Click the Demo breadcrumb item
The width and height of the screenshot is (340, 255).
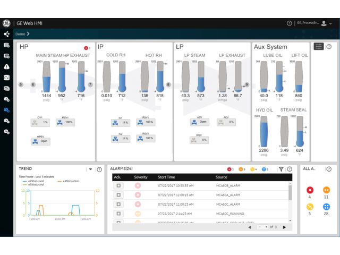click(20, 34)
